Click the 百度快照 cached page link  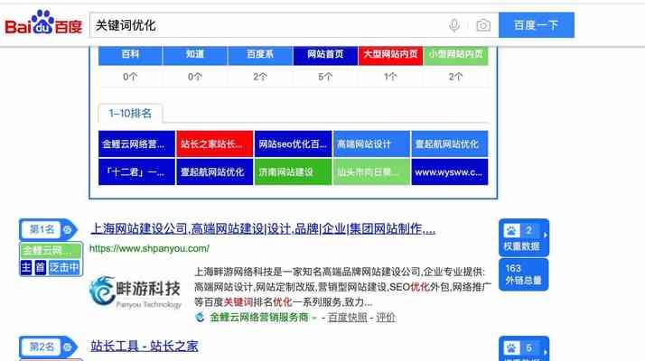[x=348, y=318]
